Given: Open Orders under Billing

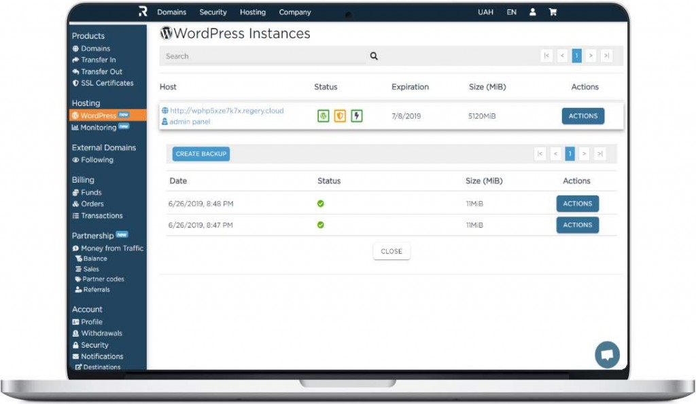Looking at the screenshot, I should 88,204.
